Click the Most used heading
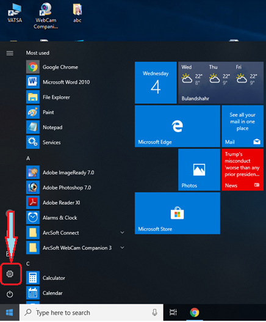Screen dimensions: 266x322 coord(38,53)
